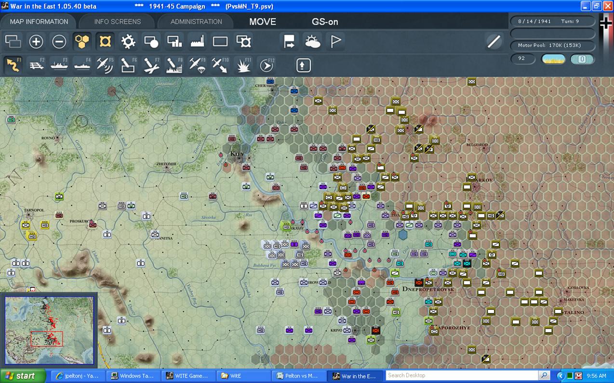Image resolution: width=614 pixels, height=383 pixels.
Task: Click the rectangle with bar chart icon
Action: [174, 41]
